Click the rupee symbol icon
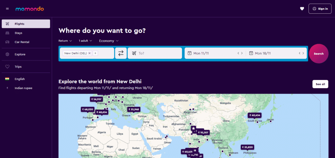The image size is (335, 158). tap(7, 88)
